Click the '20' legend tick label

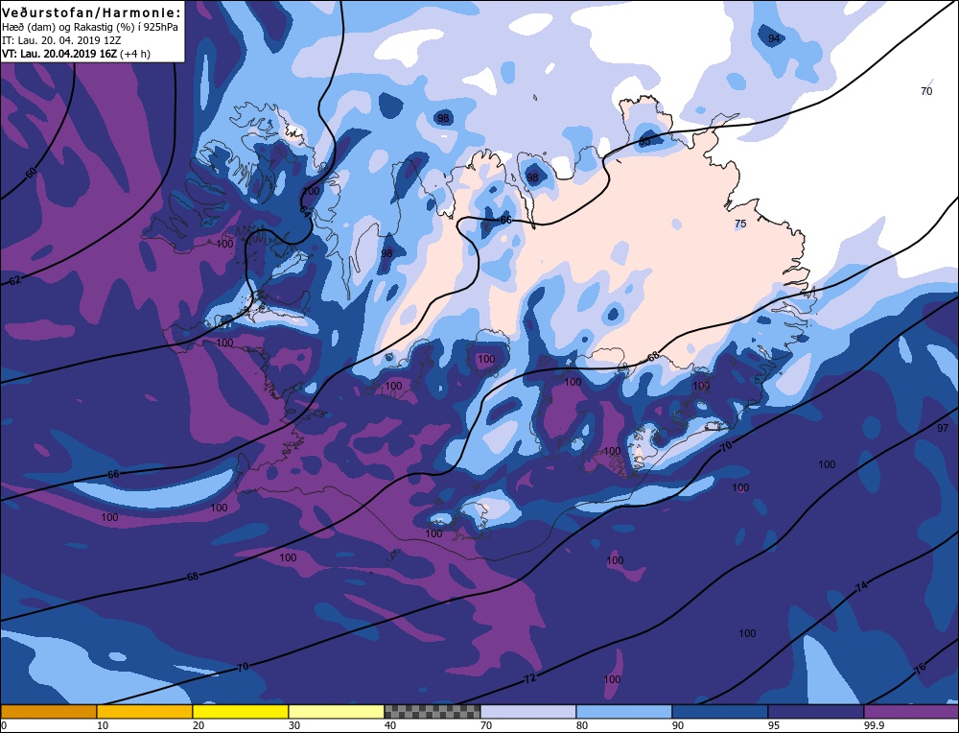click(199, 725)
